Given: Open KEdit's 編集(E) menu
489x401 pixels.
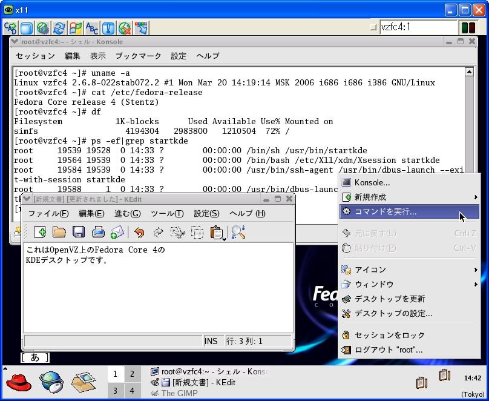Looking at the screenshot, I should pos(91,213).
